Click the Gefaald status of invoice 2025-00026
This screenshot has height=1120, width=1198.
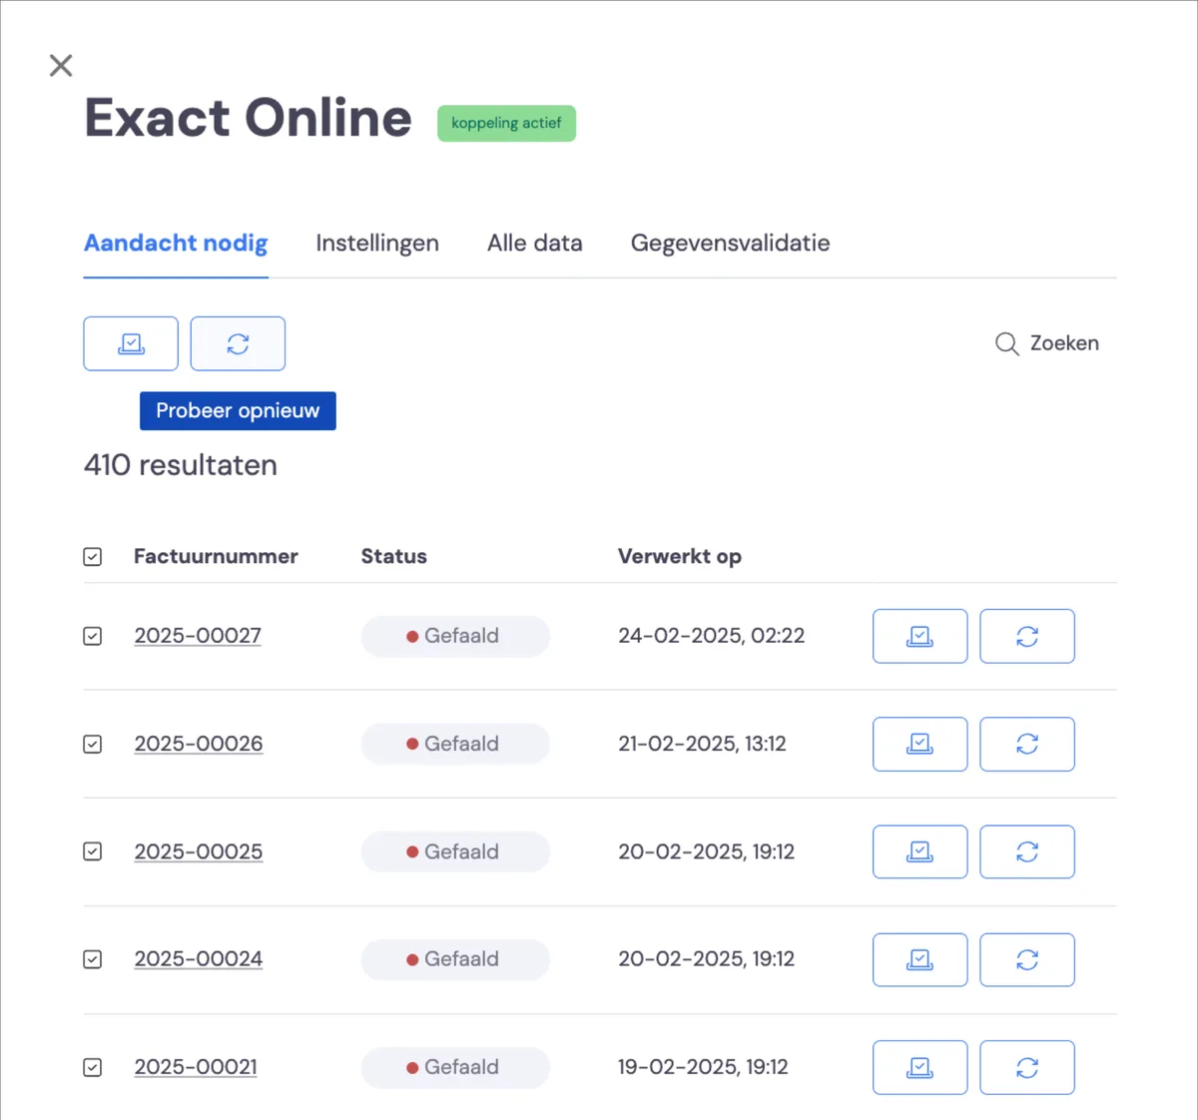click(455, 744)
